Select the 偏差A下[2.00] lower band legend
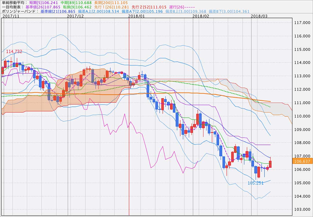 pyautogui.click(x=142, y=11)
